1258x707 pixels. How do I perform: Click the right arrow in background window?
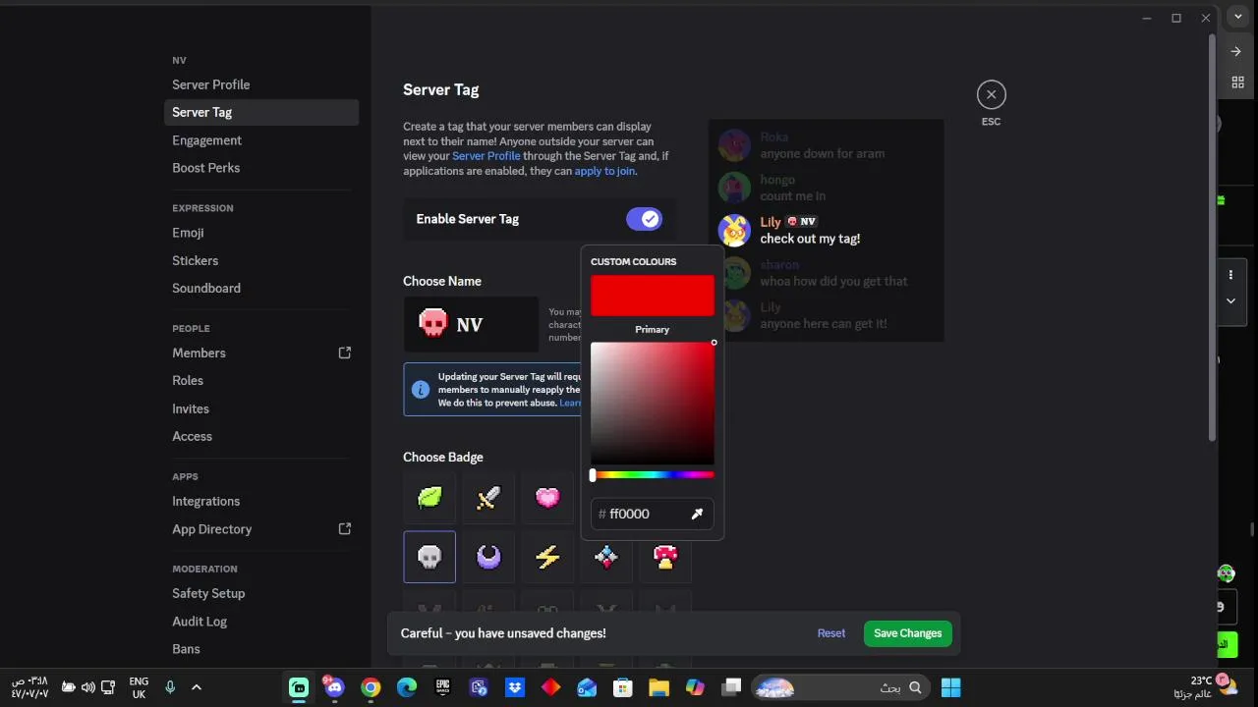click(x=1237, y=51)
